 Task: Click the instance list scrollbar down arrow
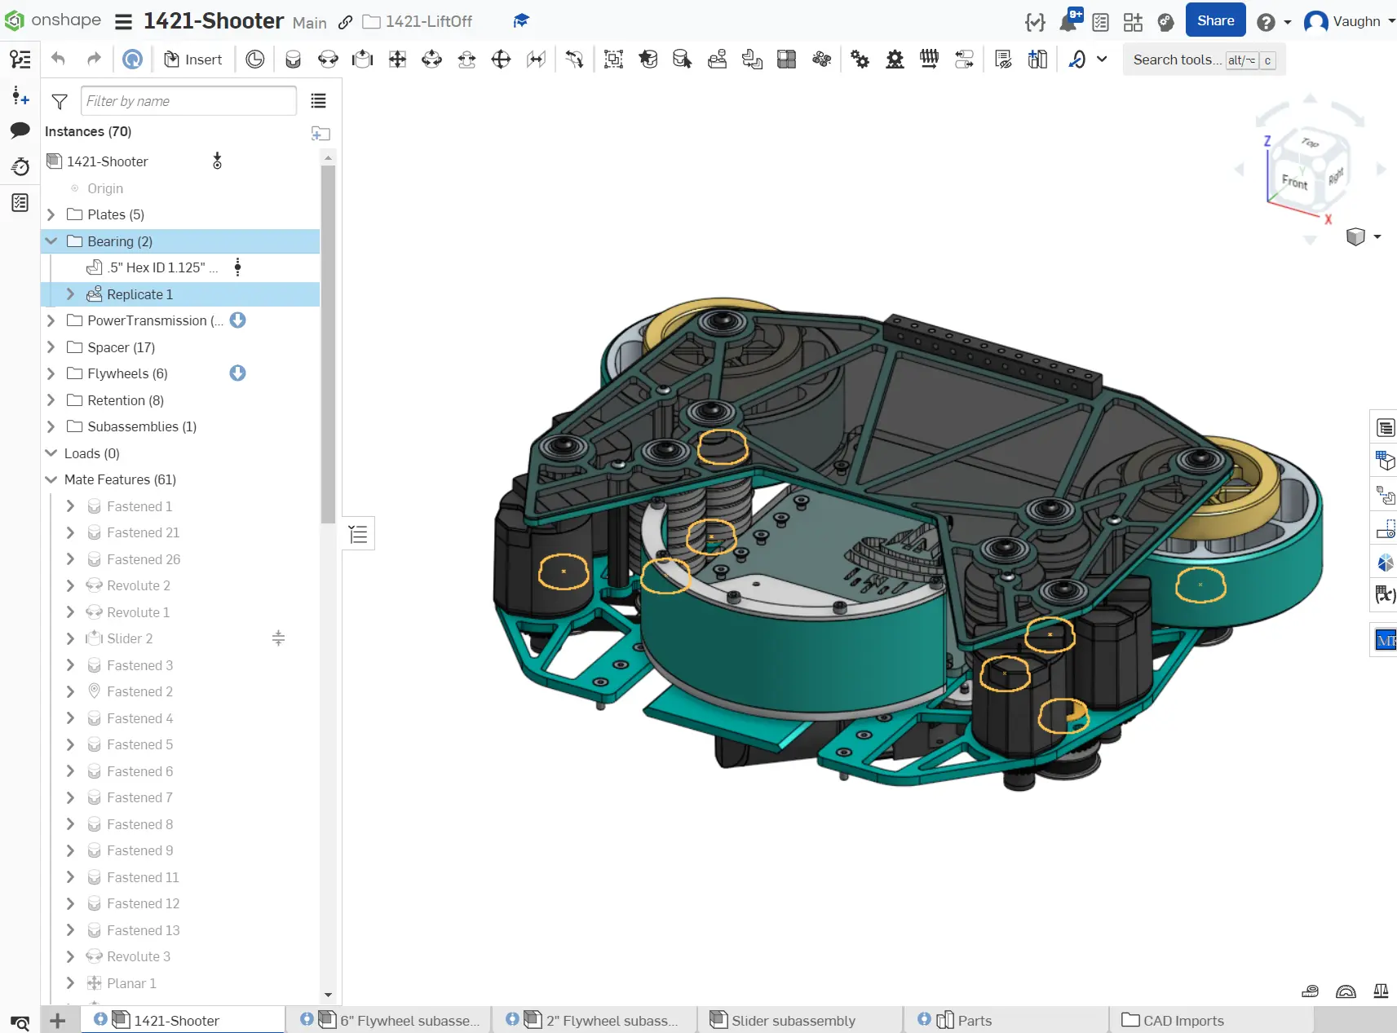point(328,995)
